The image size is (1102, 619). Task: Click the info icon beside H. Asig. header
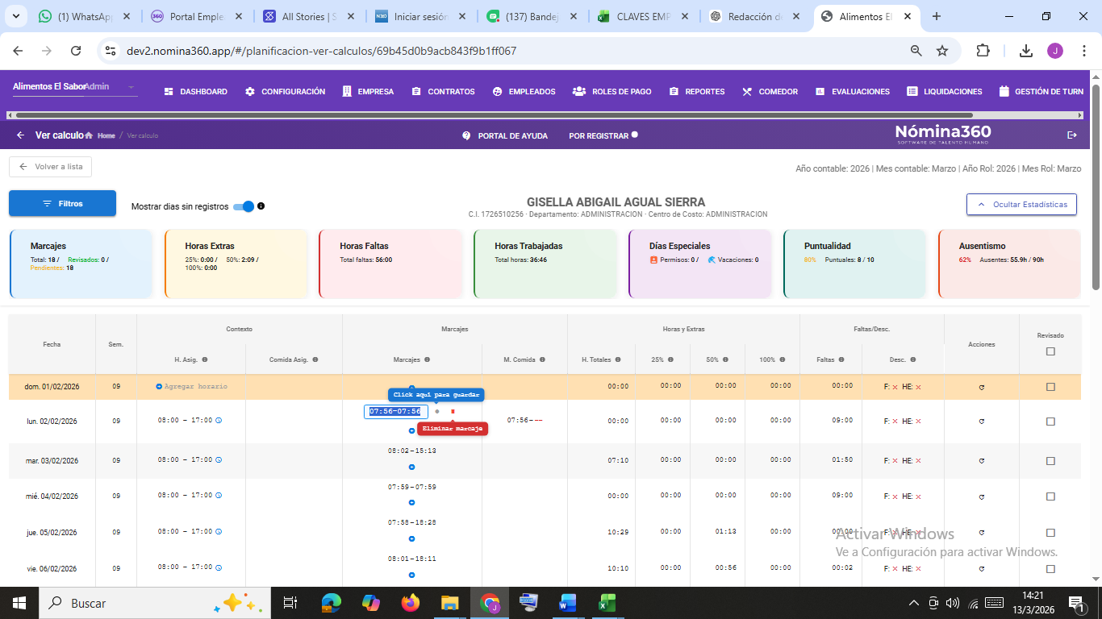point(205,359)
